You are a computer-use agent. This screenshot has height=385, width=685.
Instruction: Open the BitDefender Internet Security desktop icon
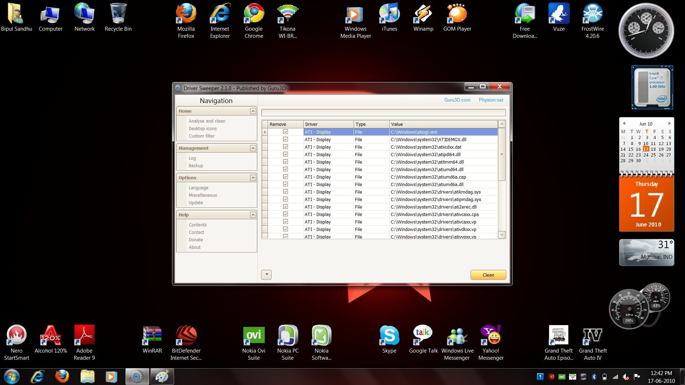186,342
